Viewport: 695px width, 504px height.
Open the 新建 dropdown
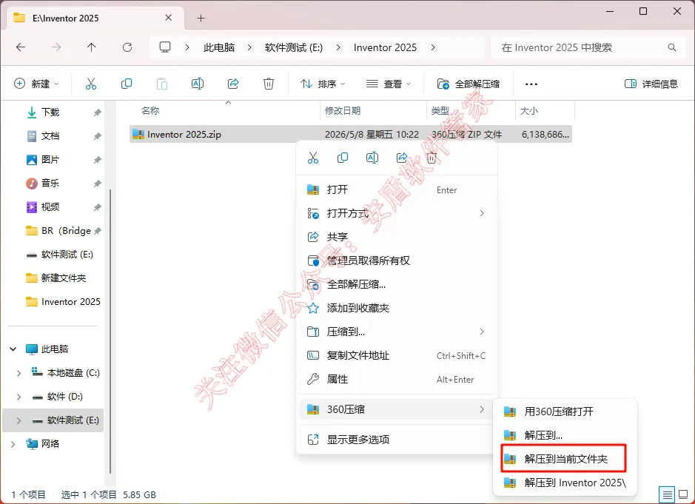[x=36, y=84]
